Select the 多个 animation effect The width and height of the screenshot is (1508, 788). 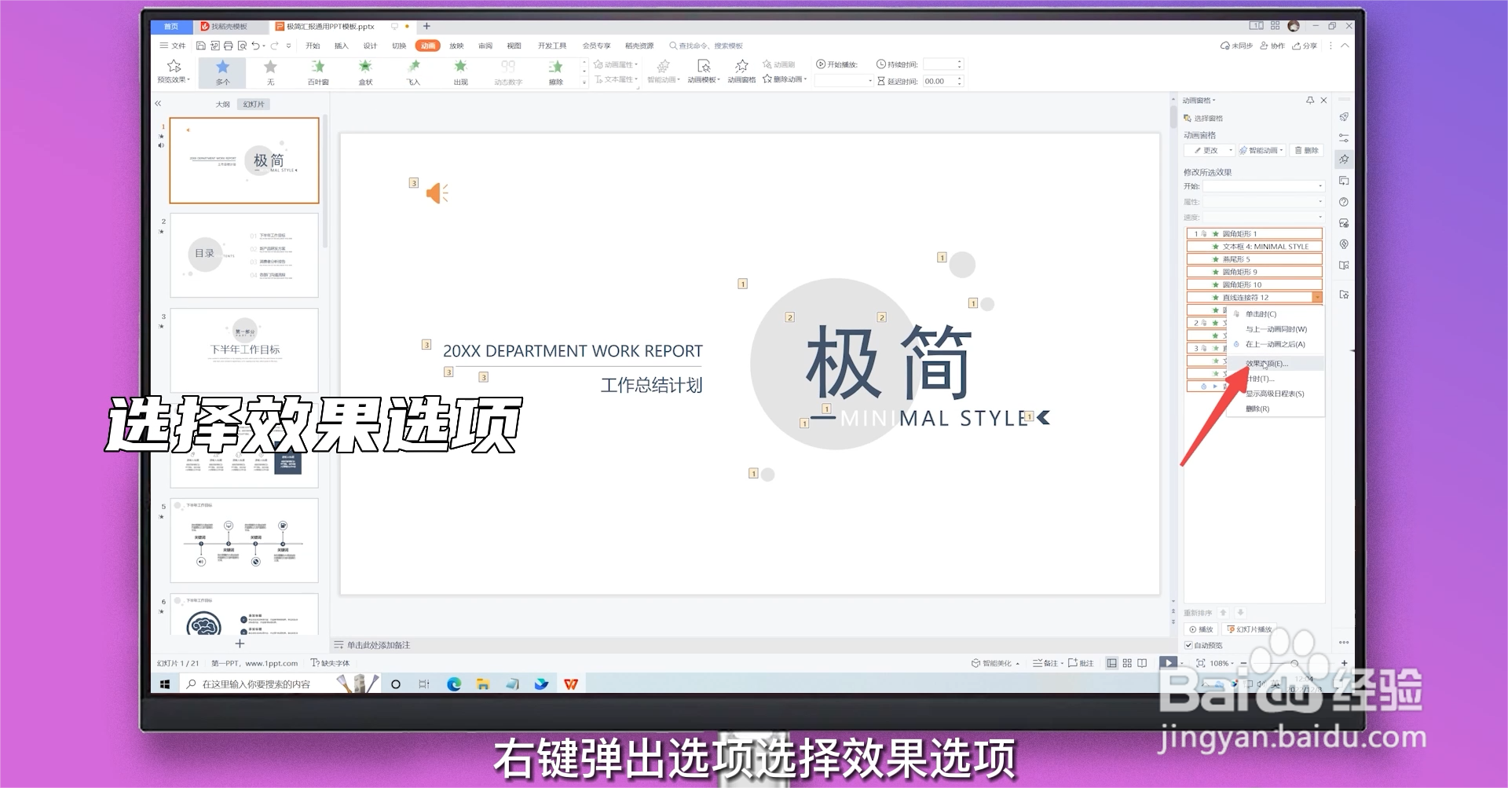pos(222,72)
